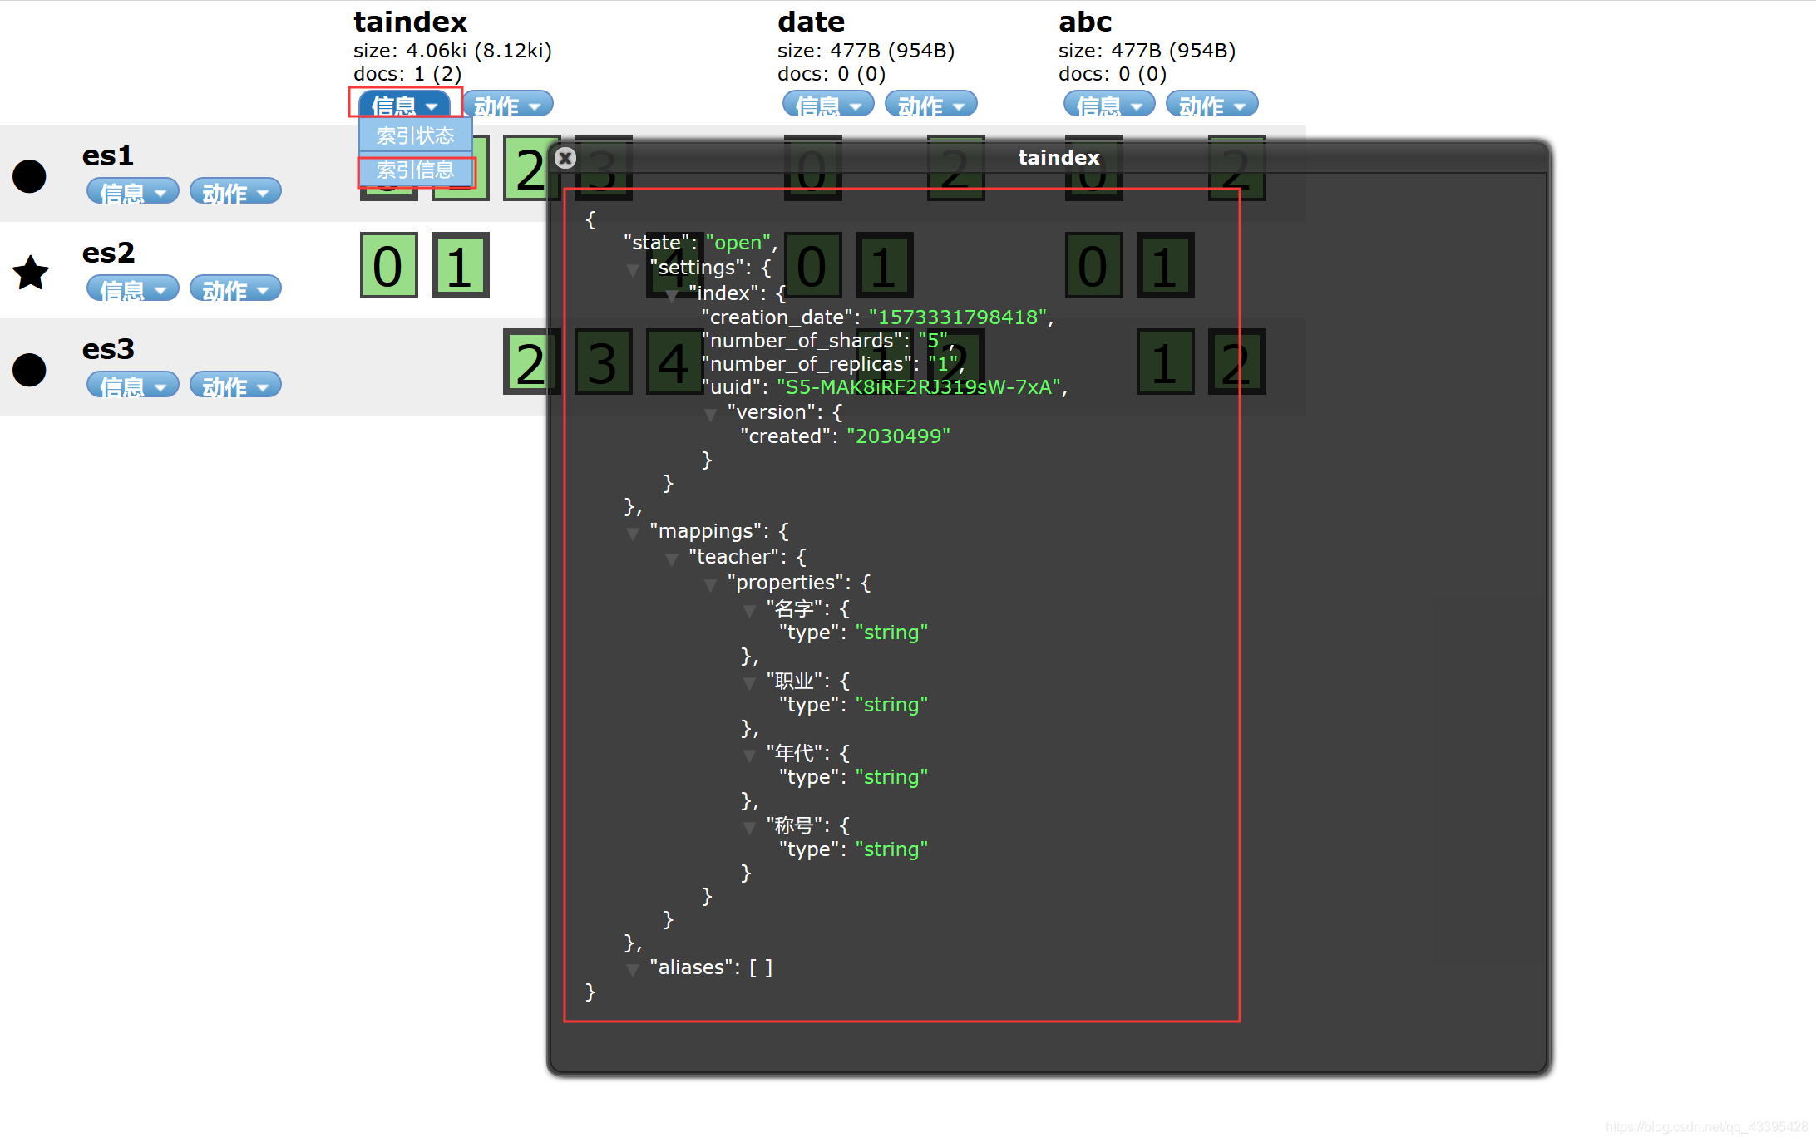The width and height of the screenshot is (1816, 1142).
Task: Collapse the "mappings" JSON node
Action: pyautogui.click(x=632, y=534)
